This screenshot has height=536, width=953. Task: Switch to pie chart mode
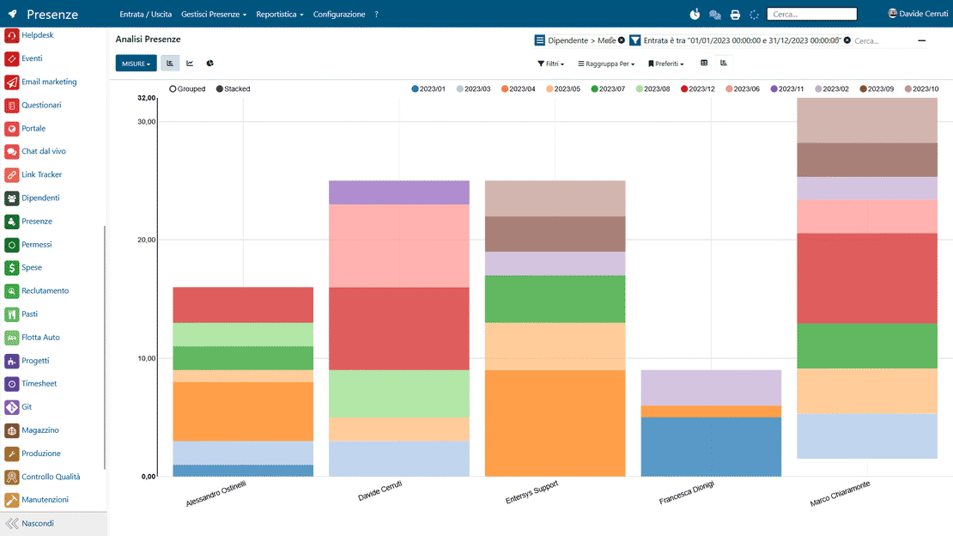(x=209, y=64)
